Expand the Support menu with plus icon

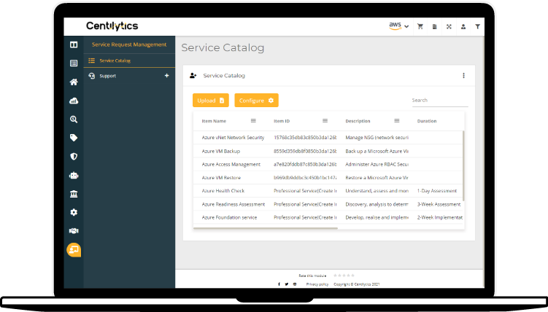click(166, 75)
